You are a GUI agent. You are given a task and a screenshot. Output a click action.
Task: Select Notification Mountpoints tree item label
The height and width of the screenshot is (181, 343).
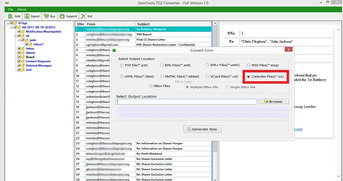point(44,31)
